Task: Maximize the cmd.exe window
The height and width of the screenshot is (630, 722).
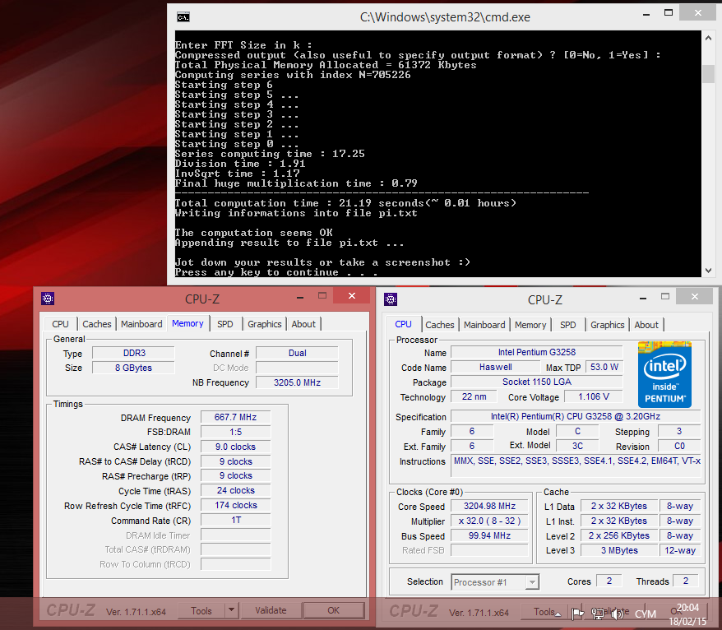Action: [x=669, y=13]
